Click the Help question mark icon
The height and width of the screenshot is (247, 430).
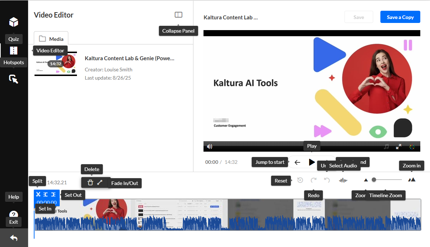pos(14,214)
